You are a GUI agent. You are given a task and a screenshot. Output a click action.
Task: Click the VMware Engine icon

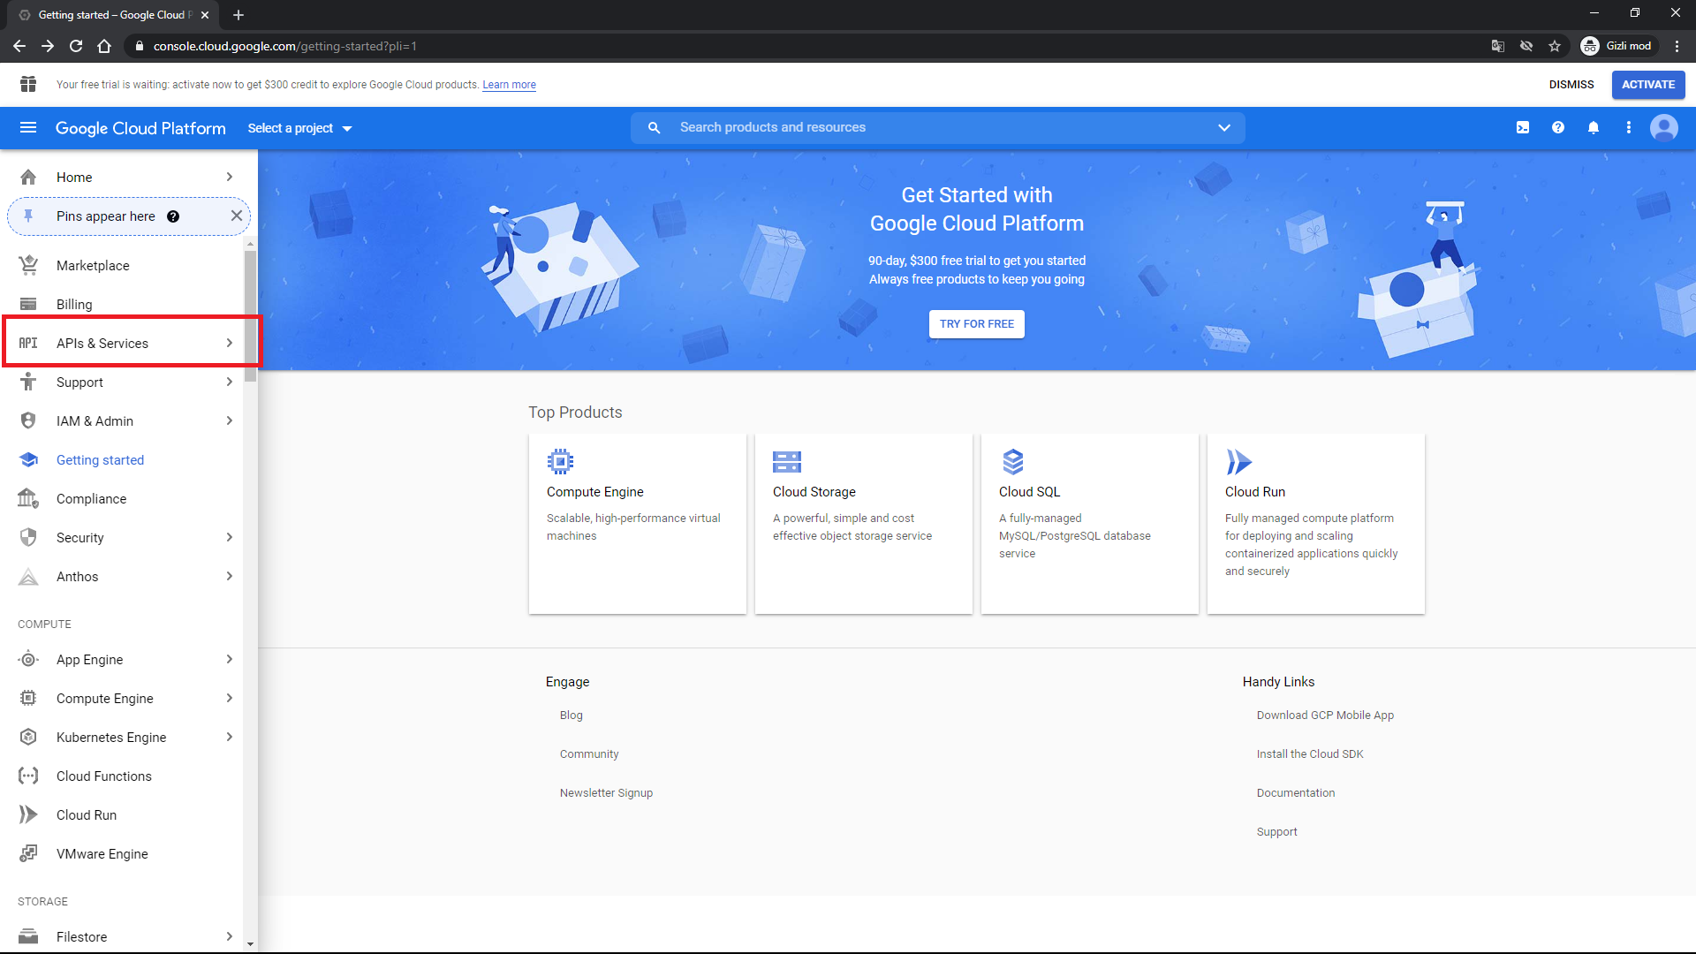point(28,853)
